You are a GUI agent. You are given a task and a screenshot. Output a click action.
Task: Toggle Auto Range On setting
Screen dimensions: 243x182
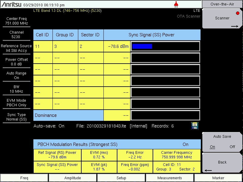[16, 75]
